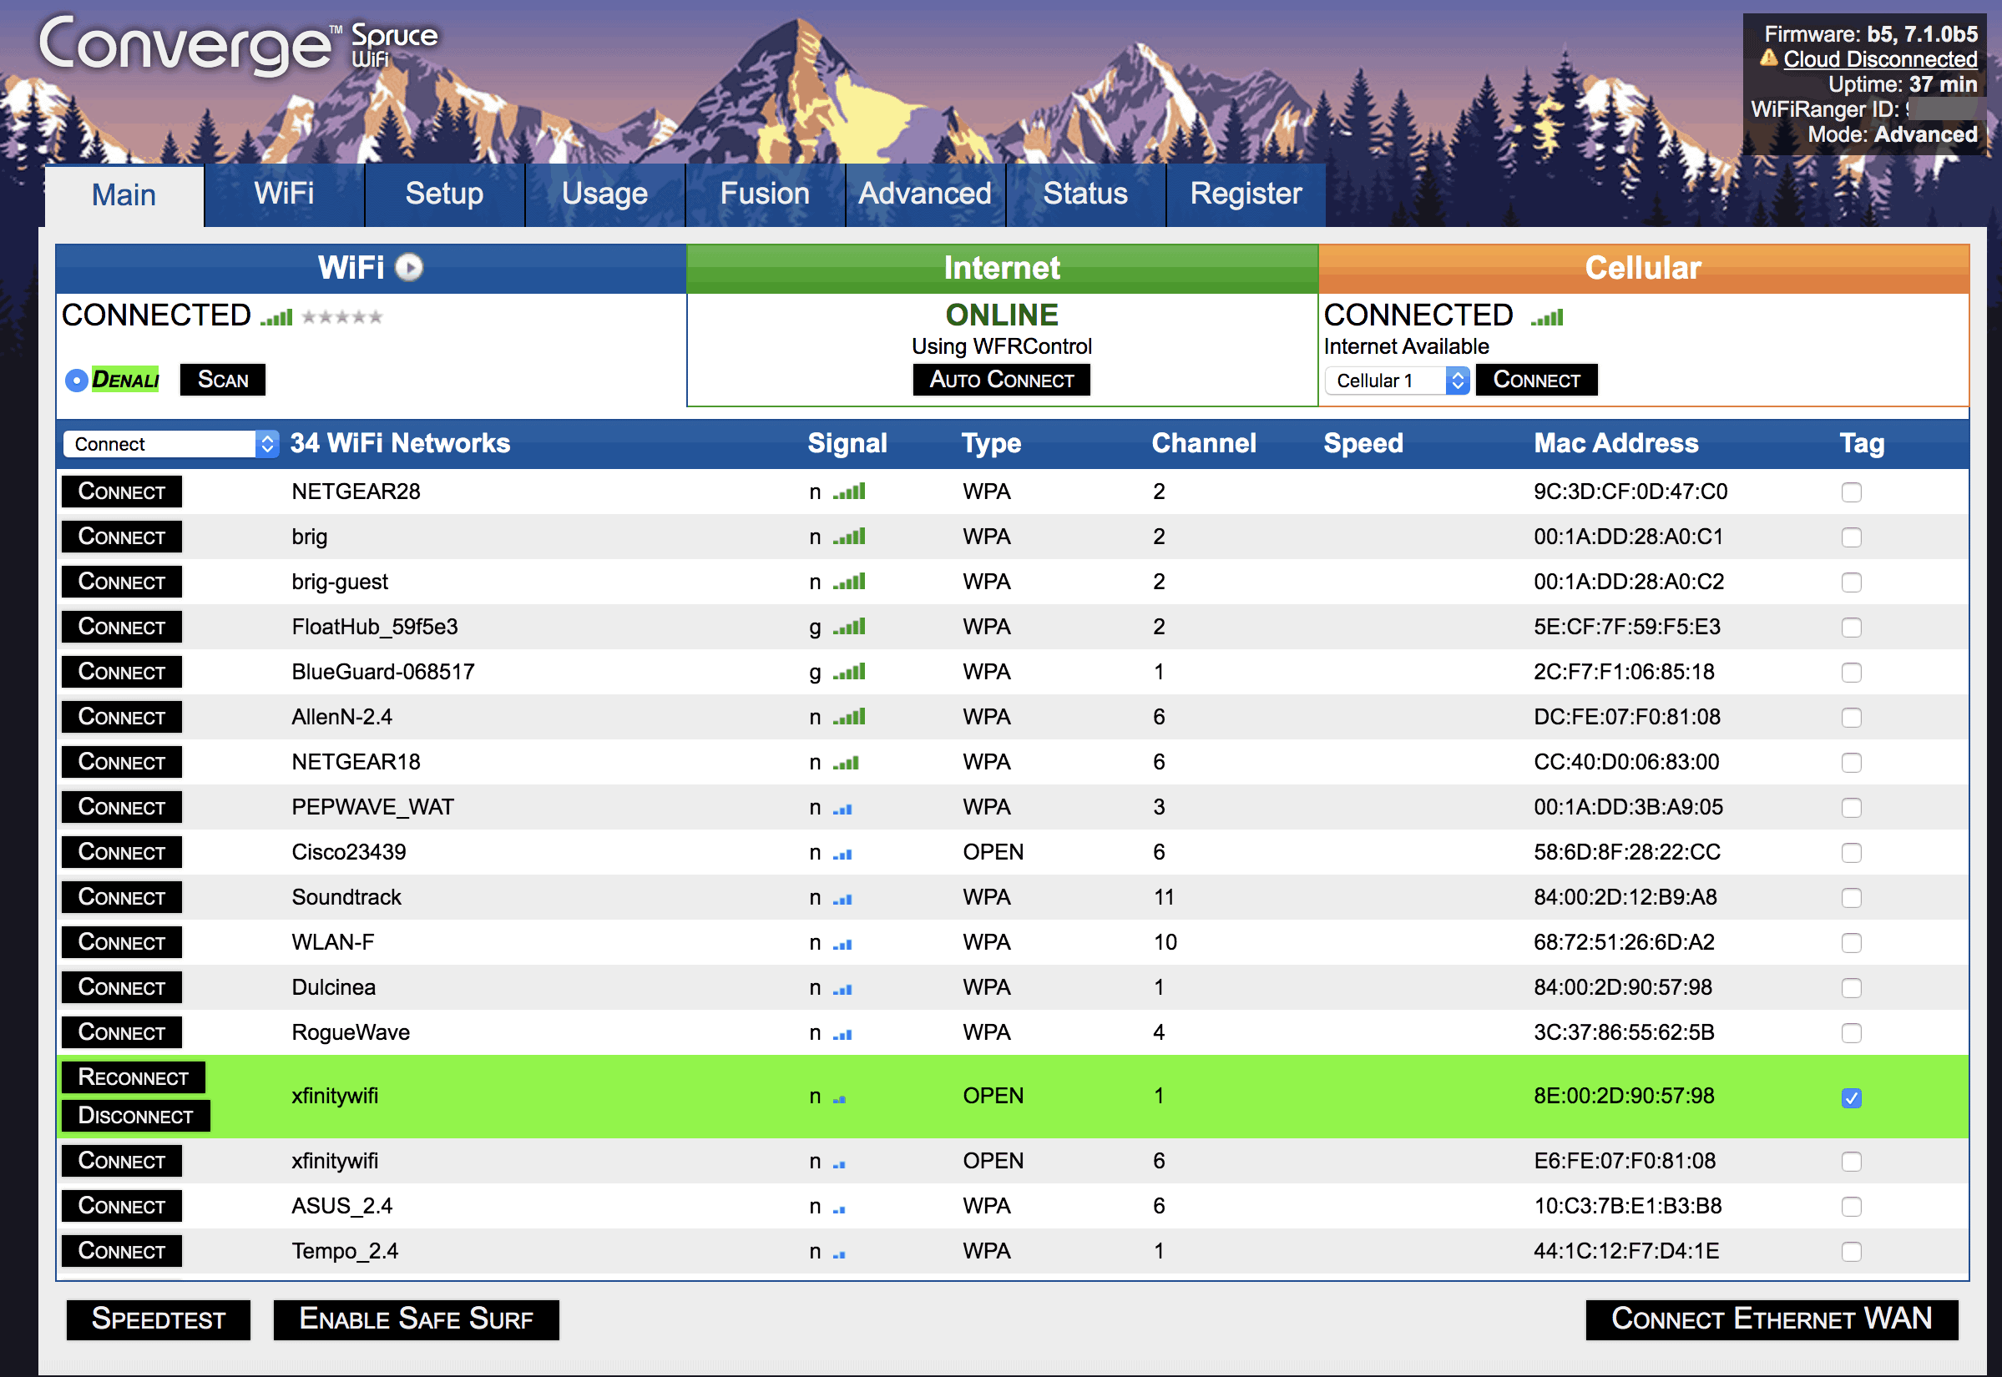The height and width of the screenshot is (1377, 2002).
Task: Tag the brig network checkbox
Action: (1851, 537)
